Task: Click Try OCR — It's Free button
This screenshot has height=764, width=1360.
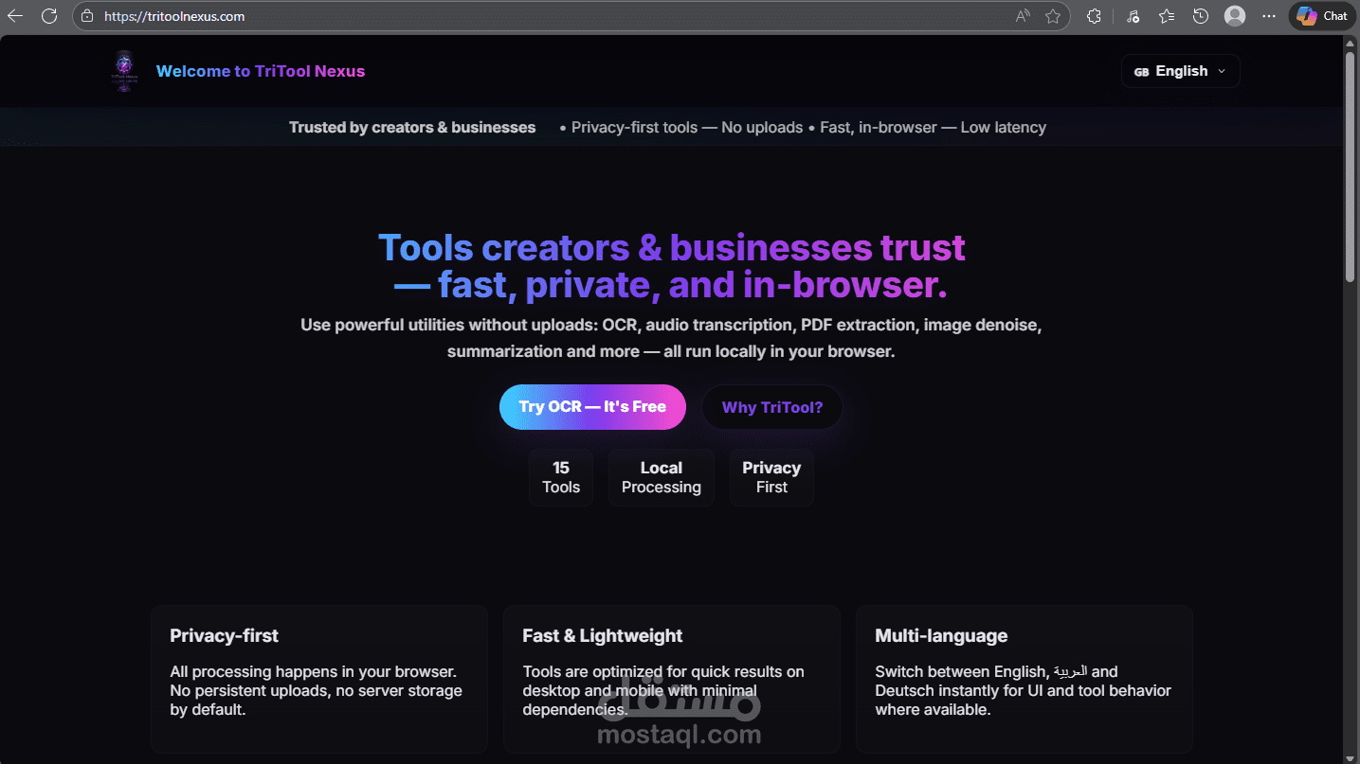Action: 592,407
